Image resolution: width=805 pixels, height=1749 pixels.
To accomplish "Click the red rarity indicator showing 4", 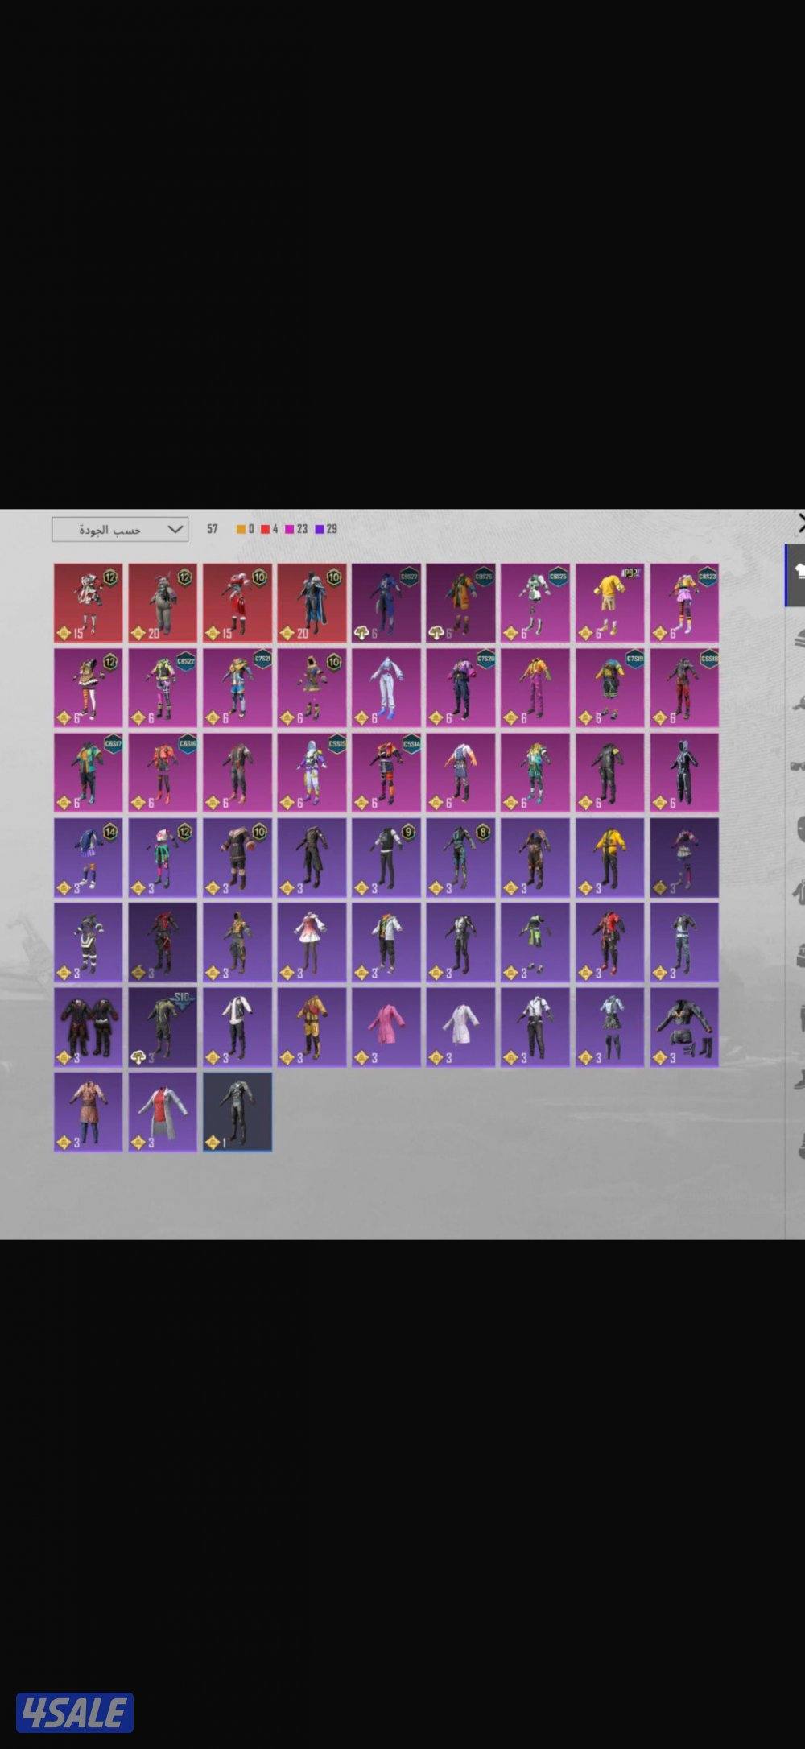I will click(270, 529).
